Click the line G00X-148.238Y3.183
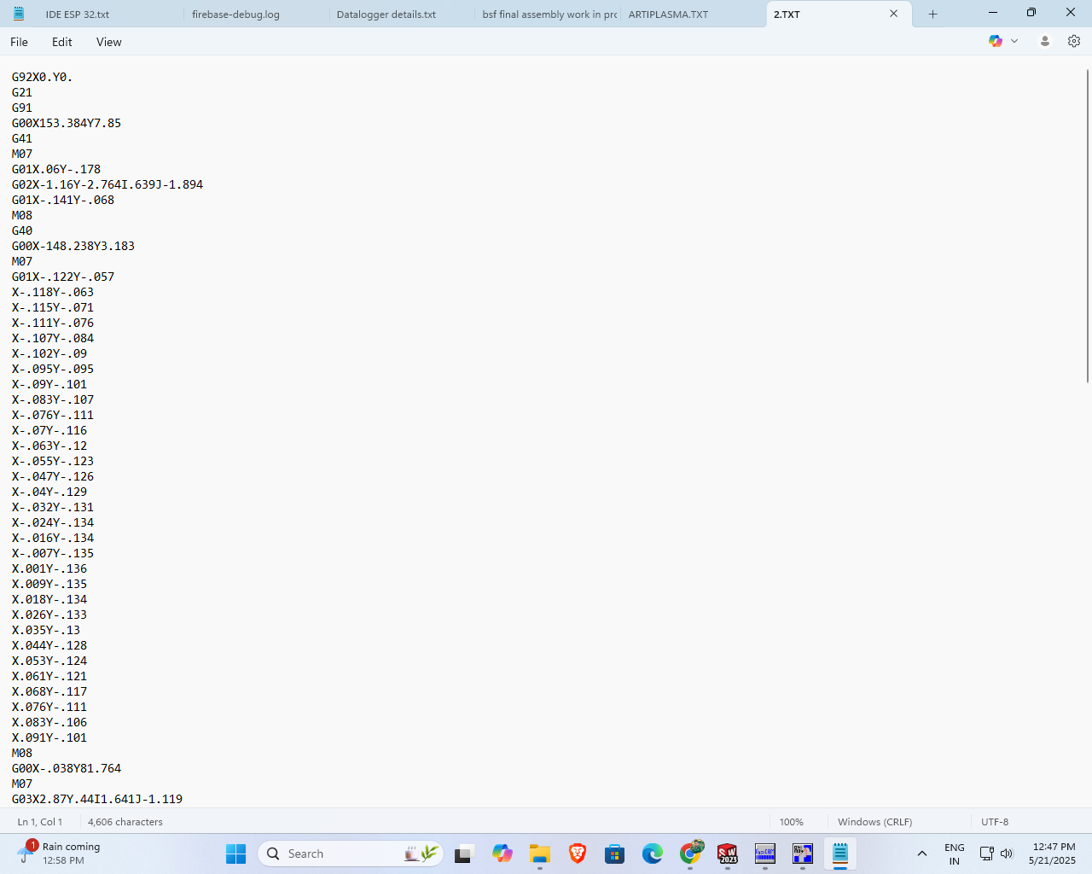The image size is (1092, 874). [73, 246]
